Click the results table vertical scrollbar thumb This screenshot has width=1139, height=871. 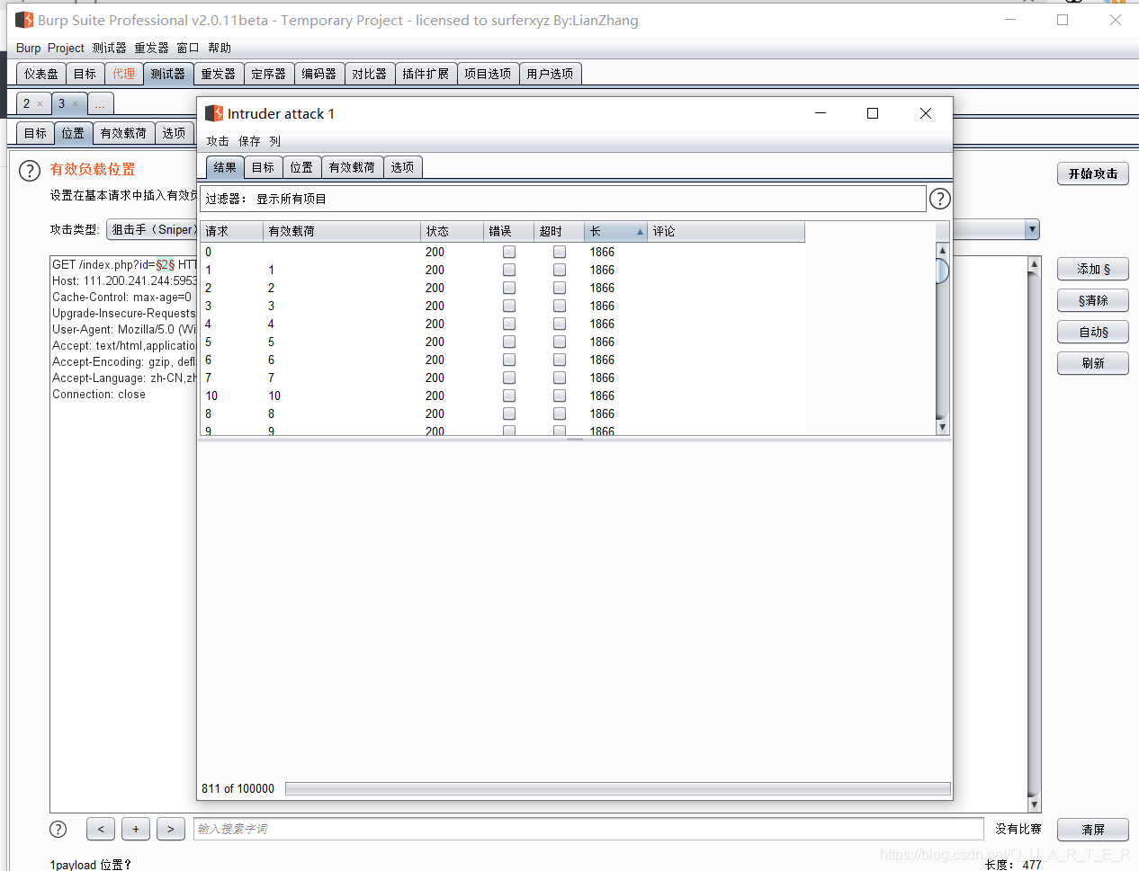942,271
